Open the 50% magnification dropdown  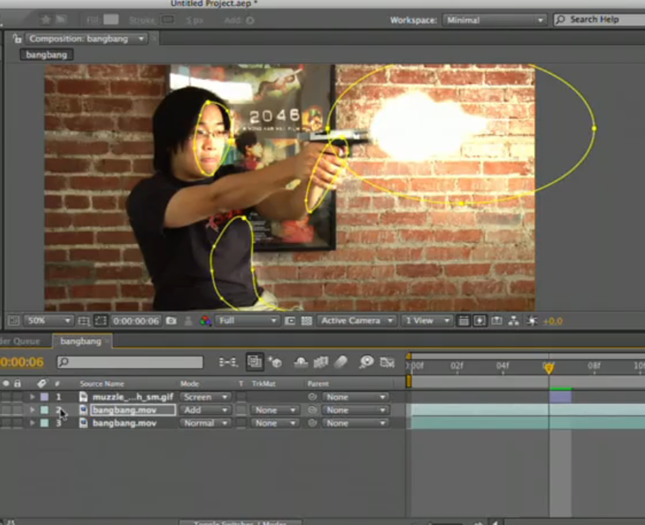[48, 320]
